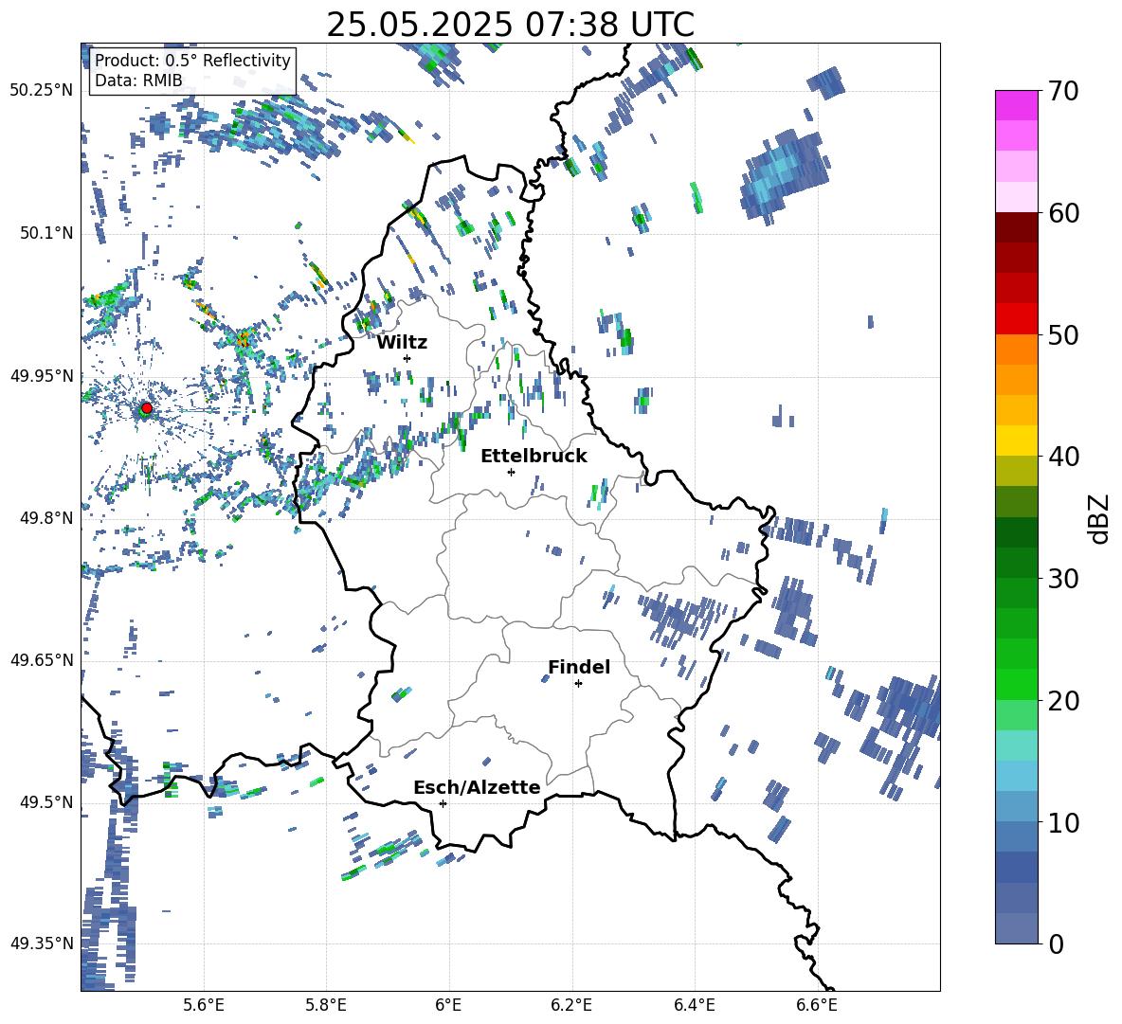Image resolution: width=1122 pixels, height=1024 pixels.
Task: Click the Wiltz city label
Action: click(402, 343)
